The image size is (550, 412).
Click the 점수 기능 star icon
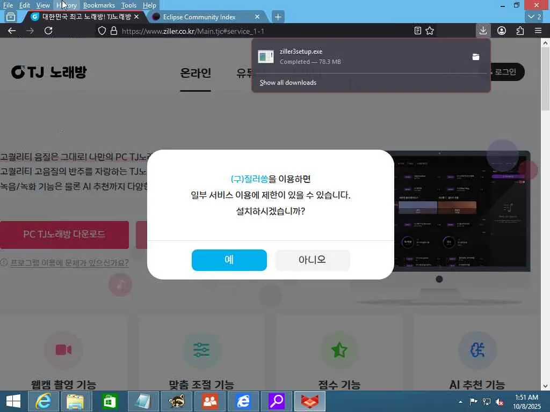pos(339,350)
